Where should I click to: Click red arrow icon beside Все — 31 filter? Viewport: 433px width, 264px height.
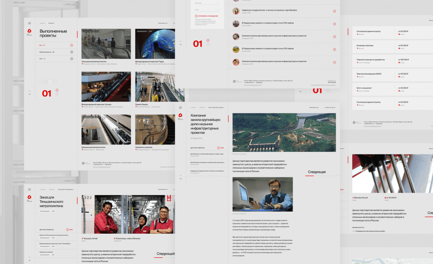click(72, 45)
